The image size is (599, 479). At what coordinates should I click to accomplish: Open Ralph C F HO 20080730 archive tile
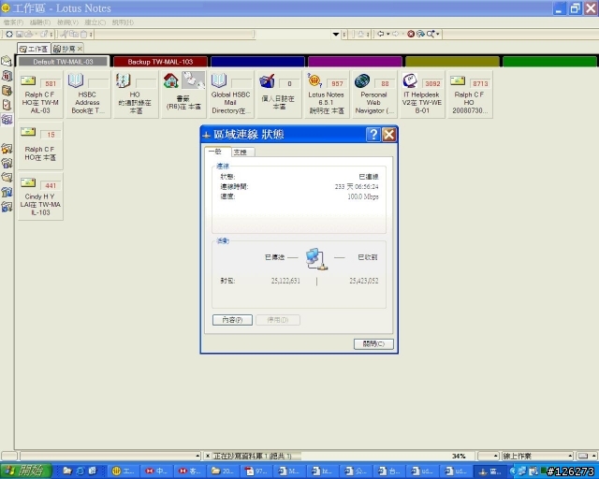470,94
